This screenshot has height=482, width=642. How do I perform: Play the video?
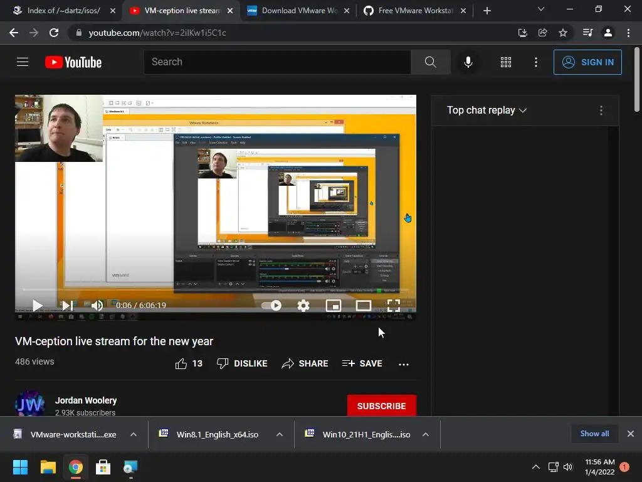coord(37,306)
